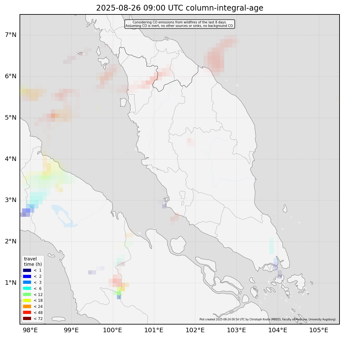Select the yellow '< 18' legend swatch
The height and width of the screenshot is (338, 344).
tap(27, 300)
